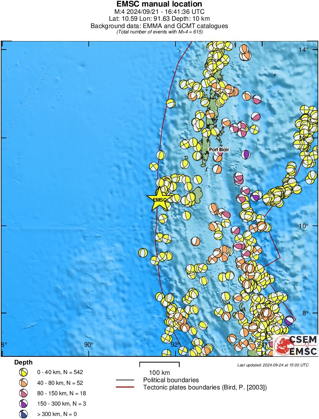The image size is (319, 419).
Task: Click the 14° latitude axis label
Action: 304,50
